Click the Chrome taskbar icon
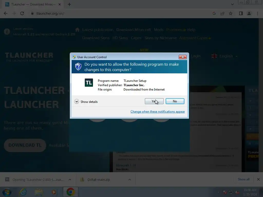Screen dimensions: 263x197 70,192
